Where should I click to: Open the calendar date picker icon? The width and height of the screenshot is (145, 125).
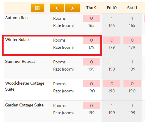[x=37, y=8]
